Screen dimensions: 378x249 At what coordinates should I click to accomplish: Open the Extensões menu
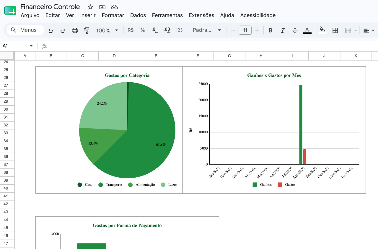coord(201,15)
